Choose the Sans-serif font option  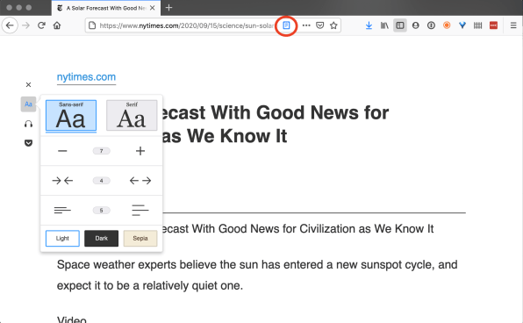click(x=71, y=116)
